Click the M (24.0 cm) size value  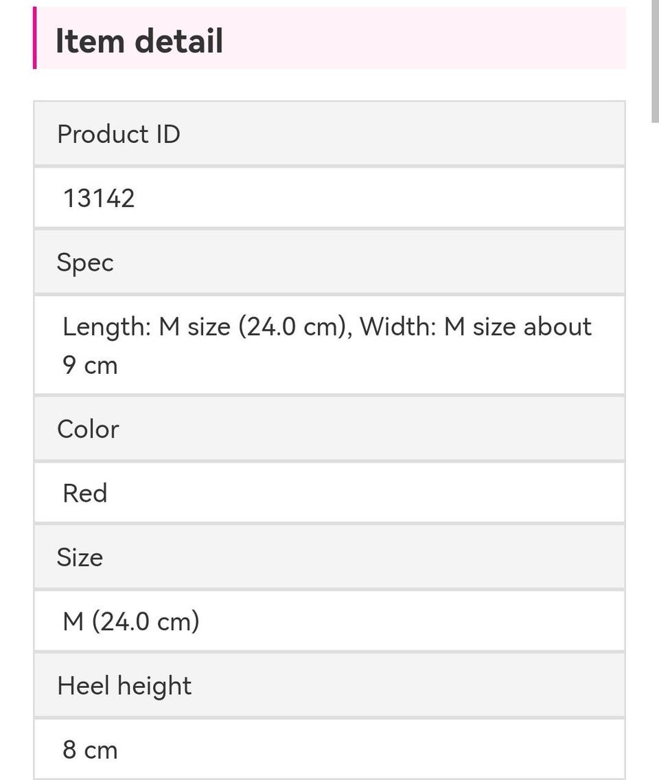click(131, 622)
